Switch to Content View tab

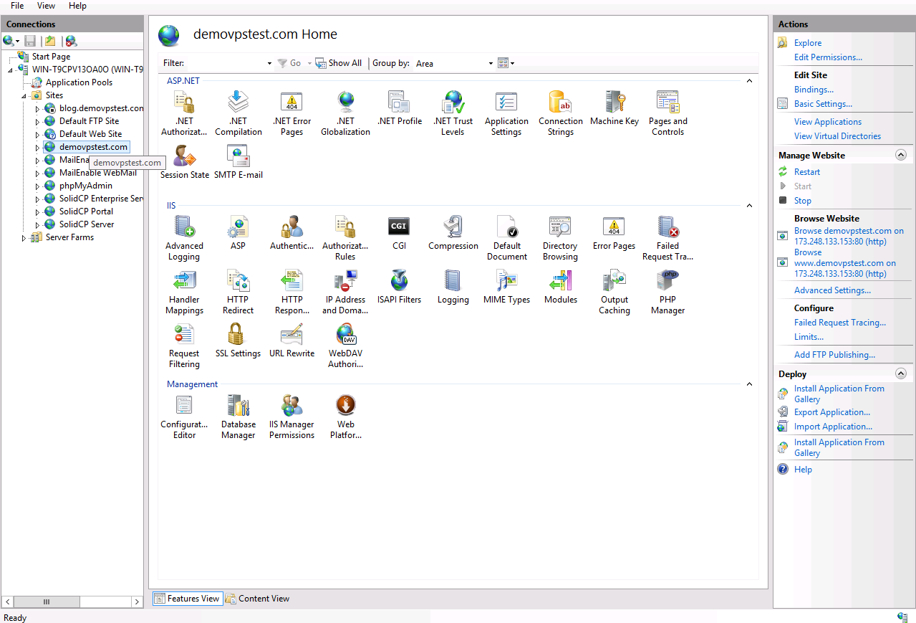[x=258, y=599]
